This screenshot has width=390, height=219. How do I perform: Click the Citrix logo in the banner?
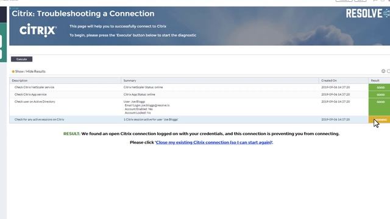(x=38, y=30)
